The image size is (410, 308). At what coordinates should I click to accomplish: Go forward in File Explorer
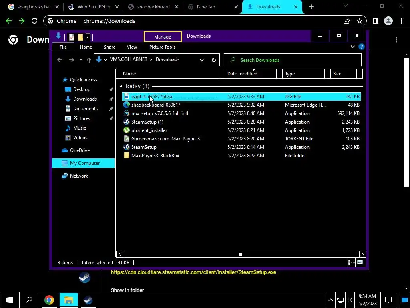[x=71, y=60]
